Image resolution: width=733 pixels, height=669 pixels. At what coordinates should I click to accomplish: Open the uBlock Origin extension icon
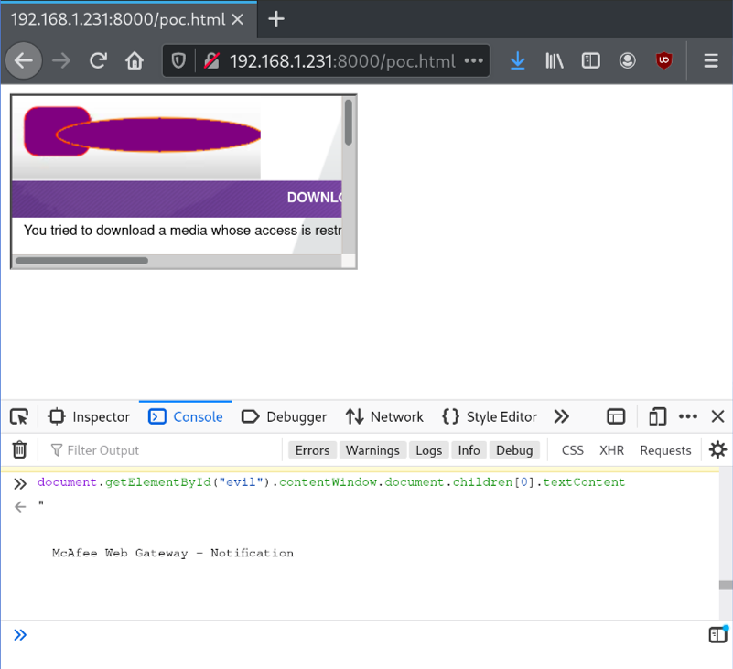pos(664,61)
